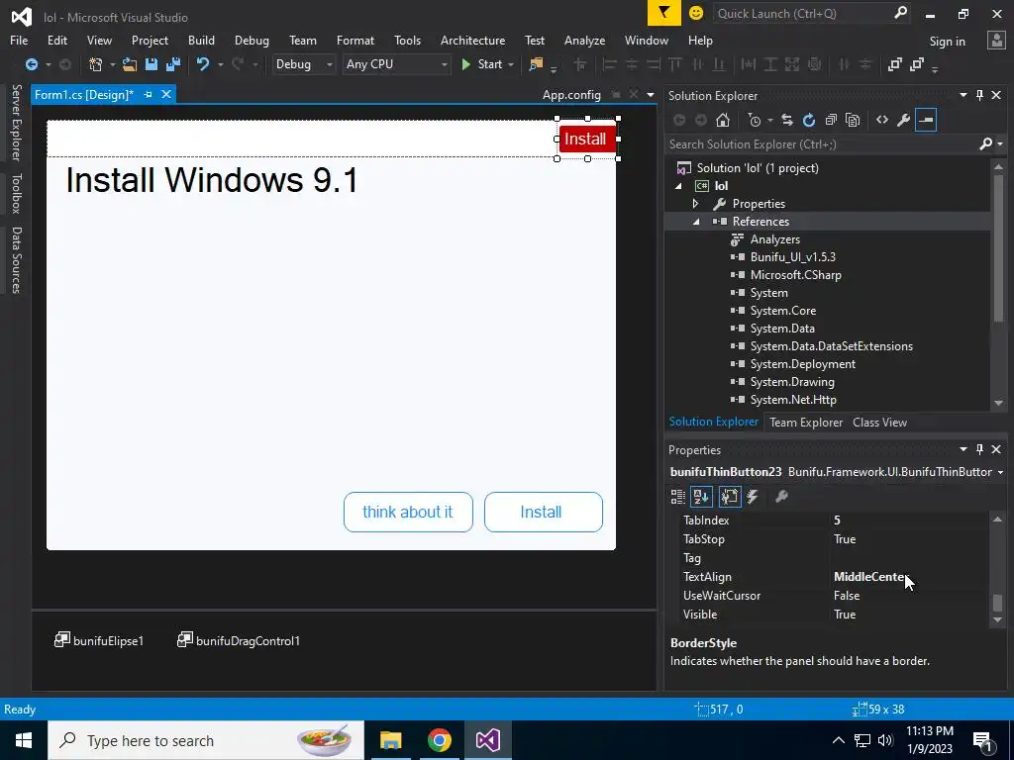Open the Start button dropdown arrow

click(x=511, y=64)
